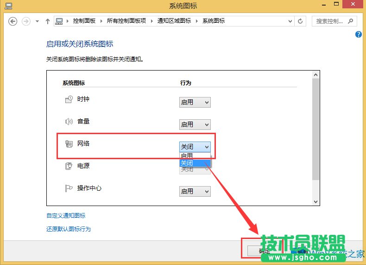Viewport: 366px width, 265px height.
Task: Click the vertical scrollbar thumb
Action: pos(316,129)
